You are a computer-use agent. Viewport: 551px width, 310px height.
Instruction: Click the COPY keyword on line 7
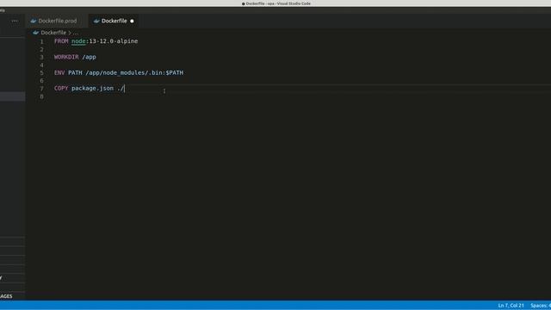61,88
